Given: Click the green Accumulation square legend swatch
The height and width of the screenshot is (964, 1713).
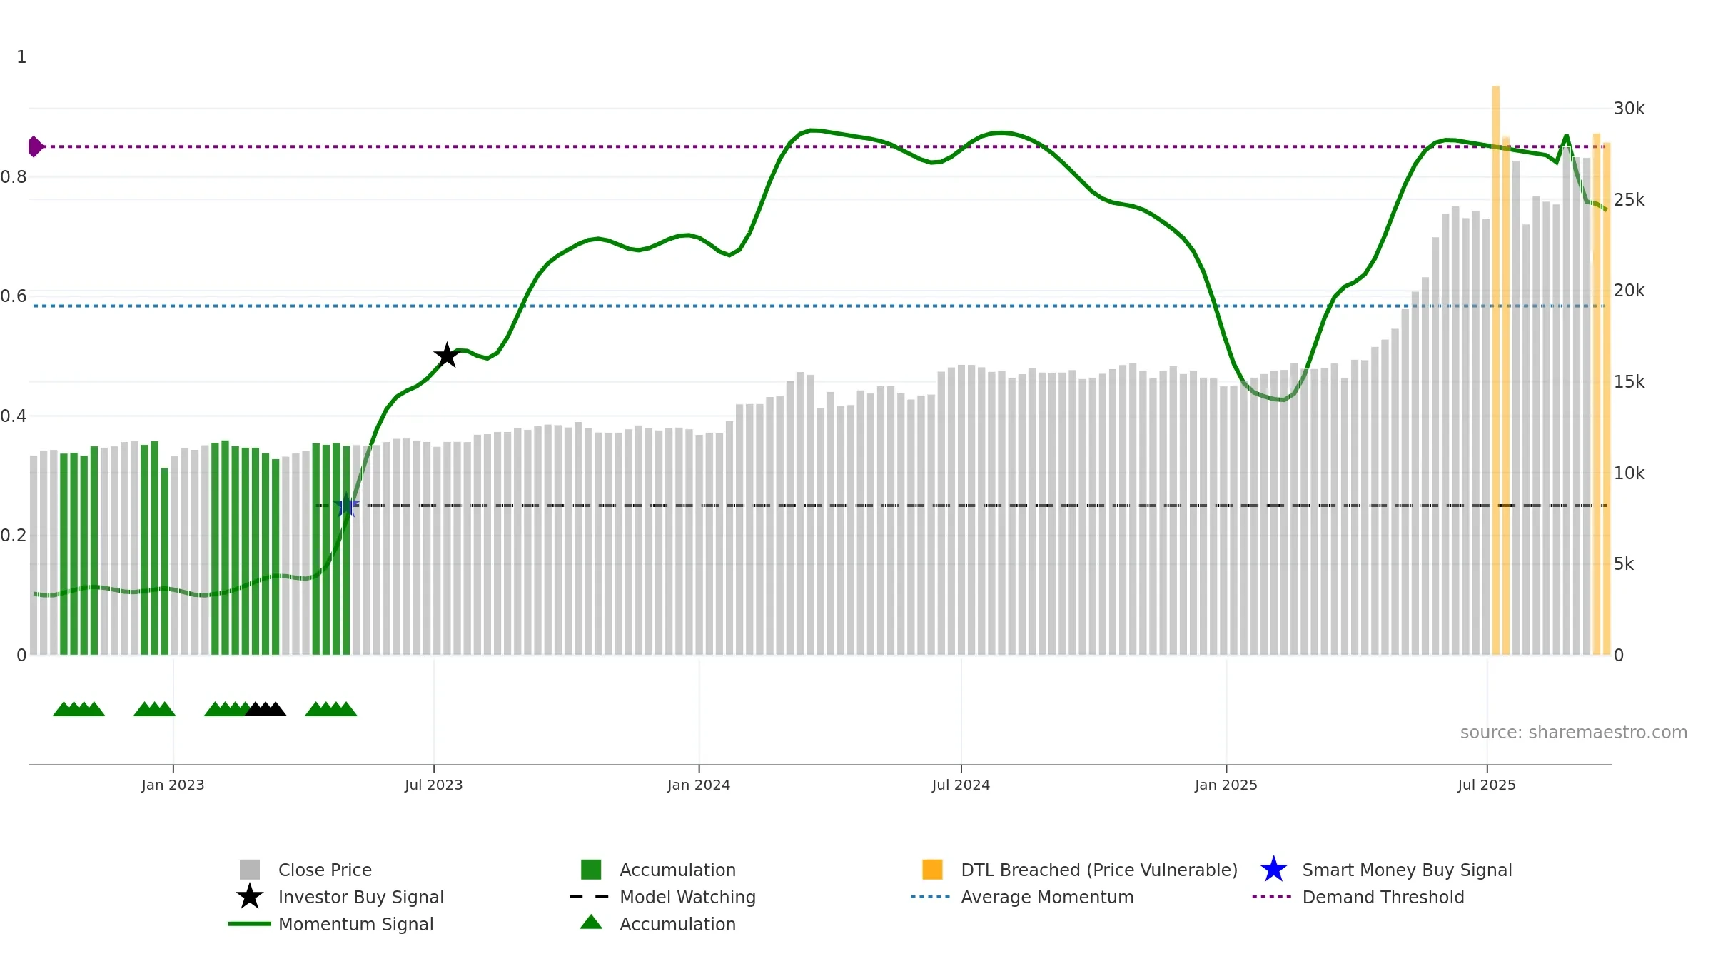Looking at the screenshot, I should click(x=591, y=870).
